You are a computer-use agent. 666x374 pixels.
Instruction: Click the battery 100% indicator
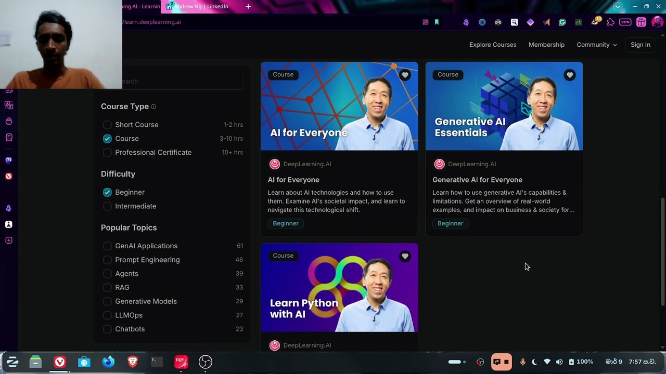tap(581, 362)
